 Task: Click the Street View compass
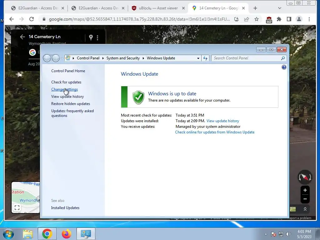pos(305,177)
